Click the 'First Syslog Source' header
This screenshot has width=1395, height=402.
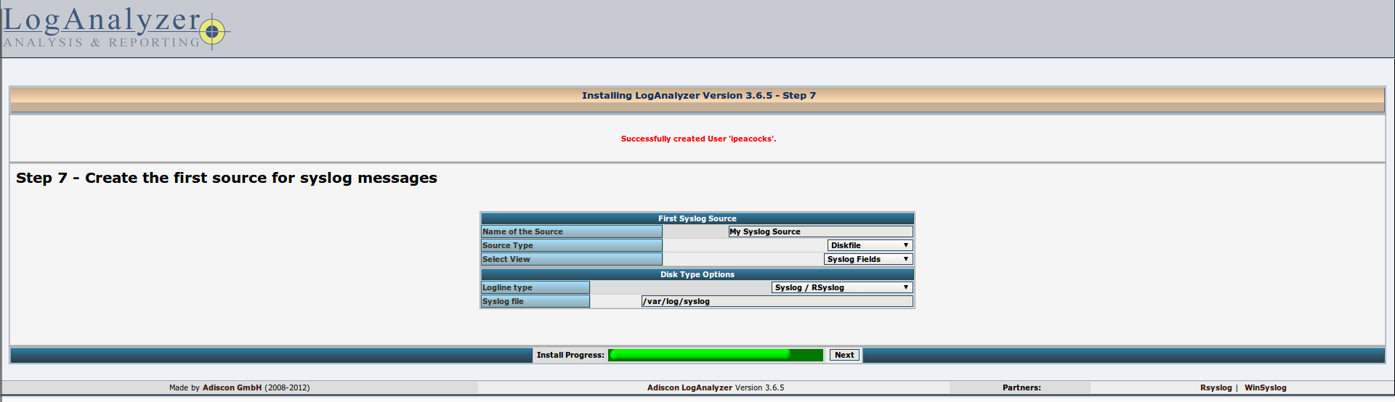click(697, 218)
